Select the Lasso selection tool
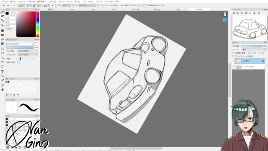 coord(3,53)
